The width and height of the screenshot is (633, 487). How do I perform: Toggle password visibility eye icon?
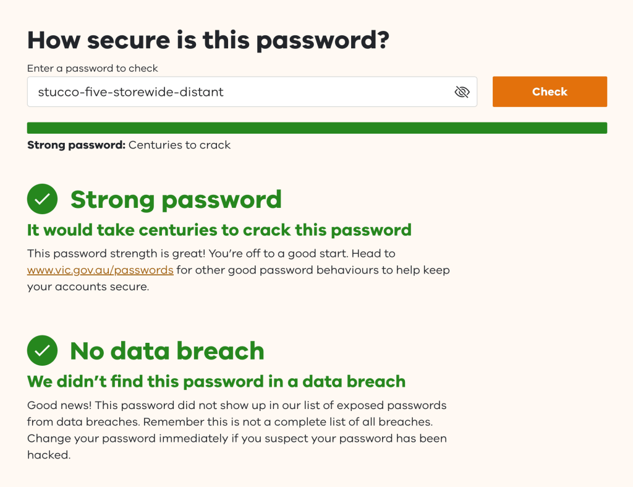click(462, 92)
